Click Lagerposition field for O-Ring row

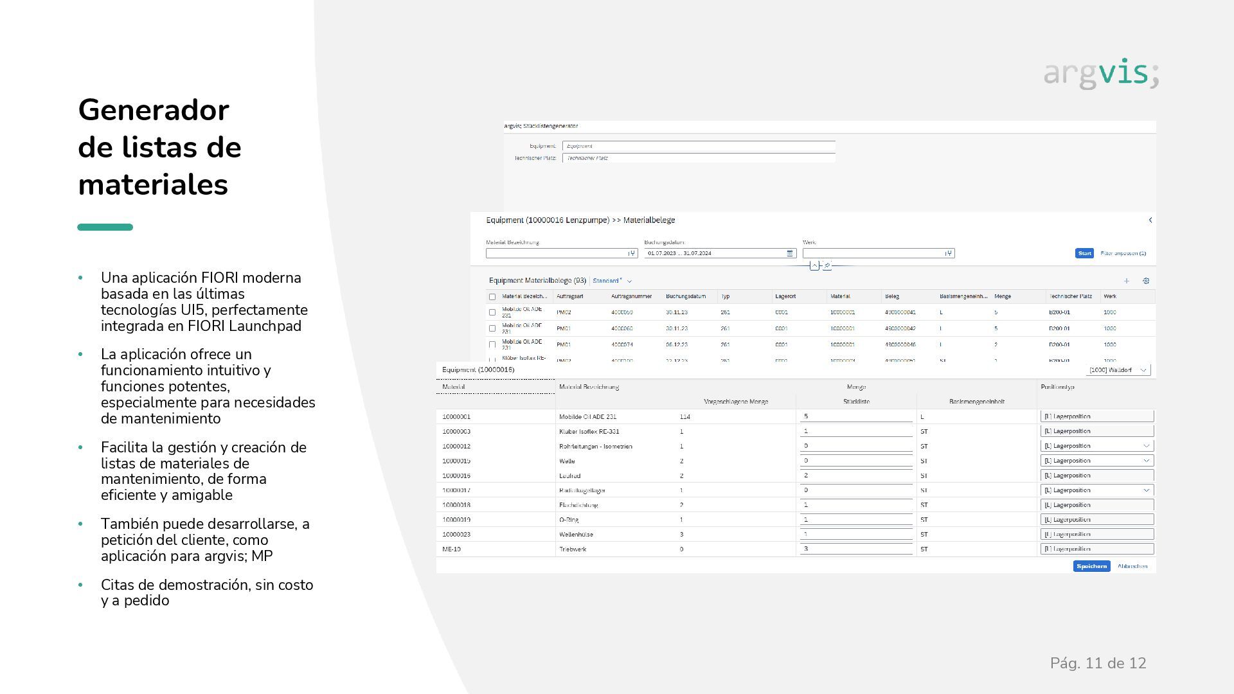pyautogui.click(x=1097, y=519)
